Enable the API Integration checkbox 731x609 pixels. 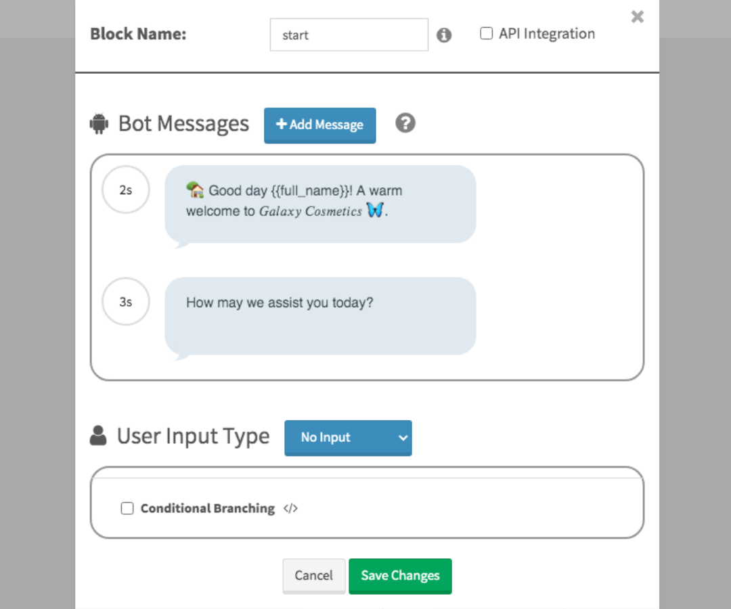click(x=486, y=34)
